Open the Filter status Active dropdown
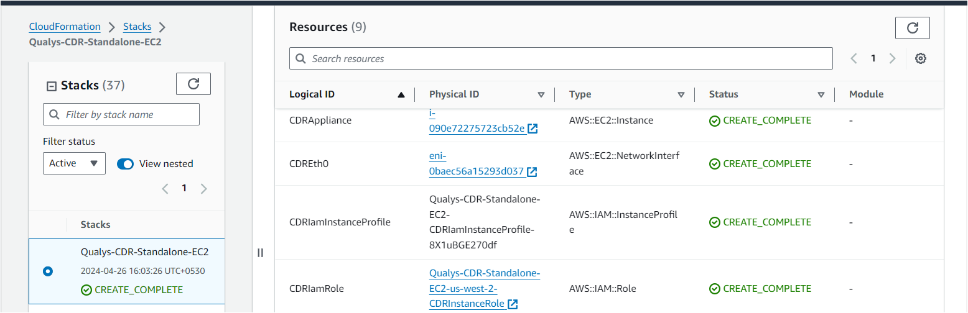968x313 pixels. 74,163
